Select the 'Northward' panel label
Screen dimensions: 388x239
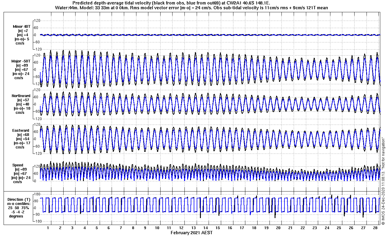point(21,96)
